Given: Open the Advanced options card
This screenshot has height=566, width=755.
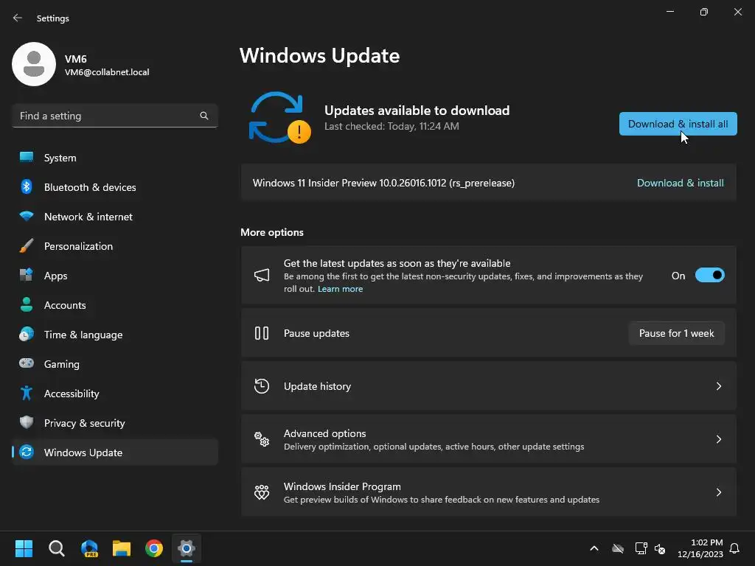Looking at the screenshot, I should (x=489, y=439).
